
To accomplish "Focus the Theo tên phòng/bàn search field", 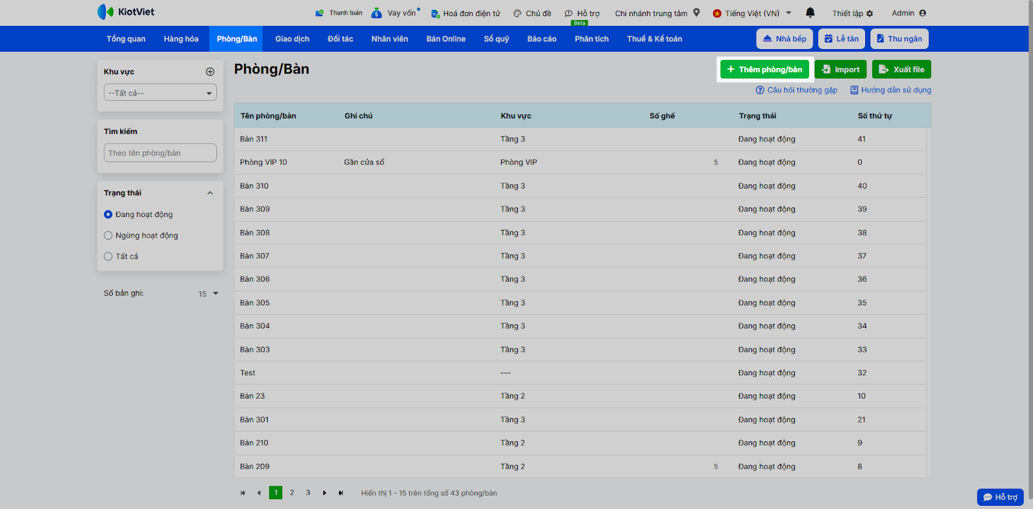I will [x=160, y=153].
